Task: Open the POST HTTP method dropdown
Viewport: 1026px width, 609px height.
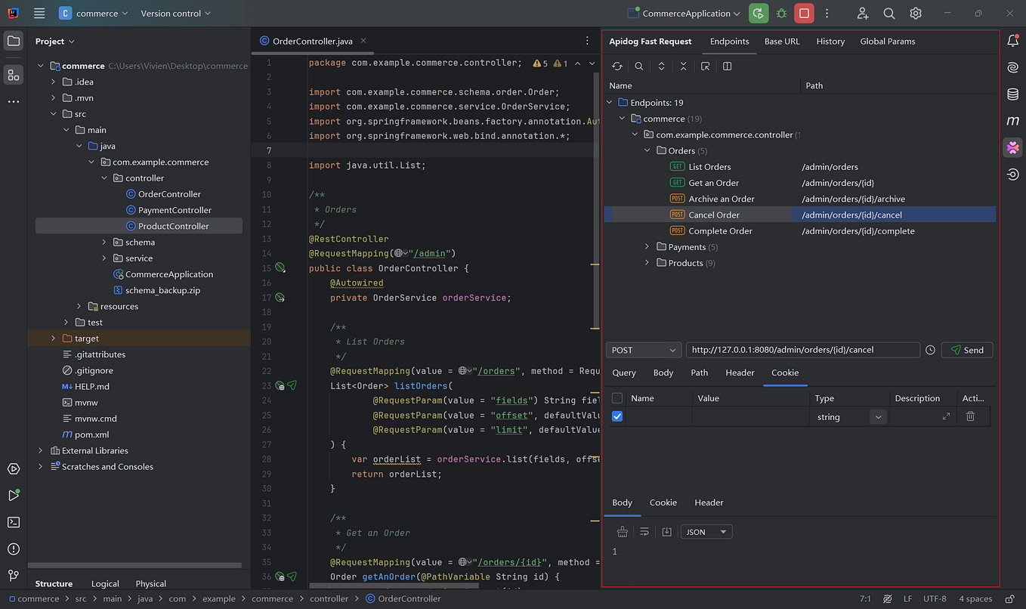Action: click(x=643, y=350)
